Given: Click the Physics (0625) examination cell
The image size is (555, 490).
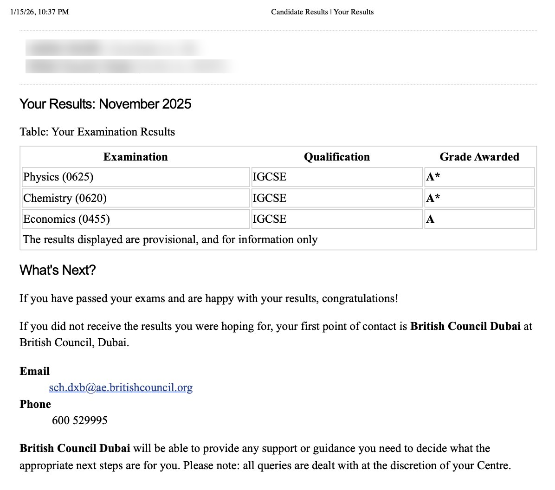Looking at the screenshot, I should (x=58, y=177).
